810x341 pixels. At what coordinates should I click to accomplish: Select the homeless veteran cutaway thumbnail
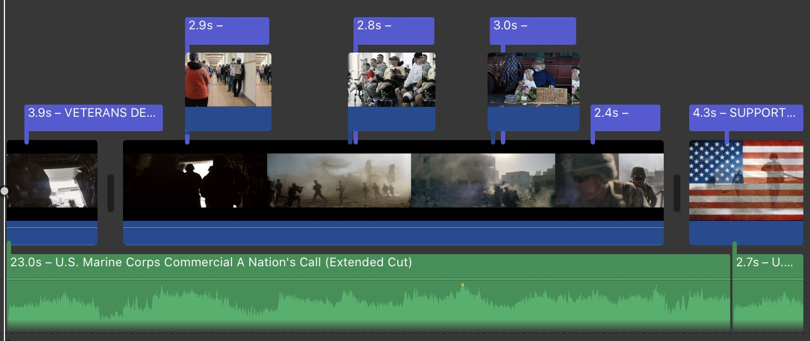point(534,80)
